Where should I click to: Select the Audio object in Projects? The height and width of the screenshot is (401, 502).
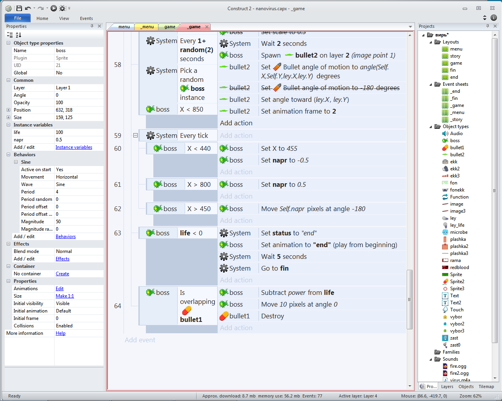[x=456, y=134]
